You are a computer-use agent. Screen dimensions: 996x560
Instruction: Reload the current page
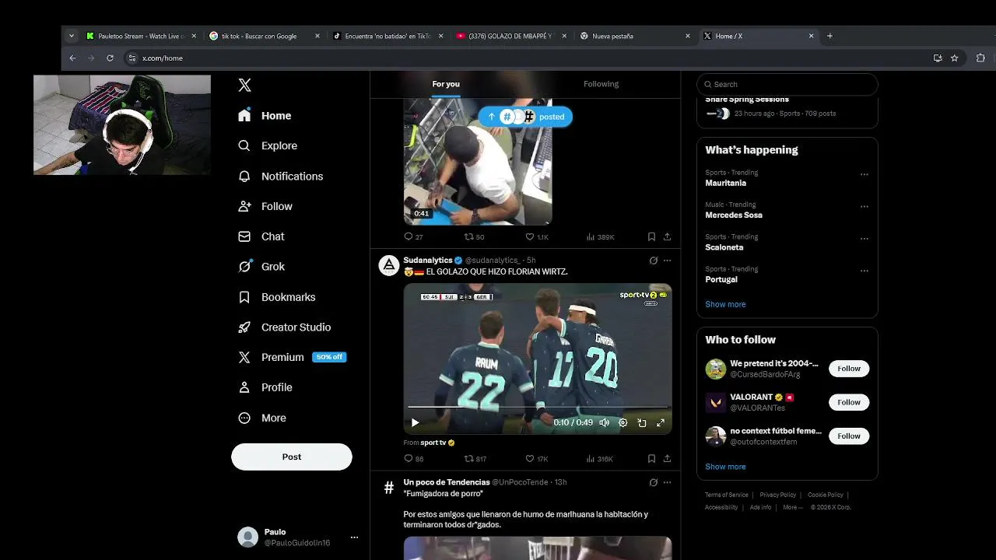click(110, 58)
